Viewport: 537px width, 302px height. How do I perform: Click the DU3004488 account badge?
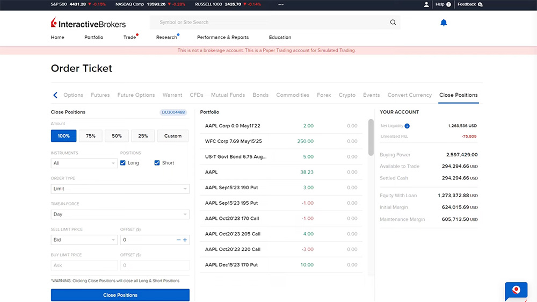173,112
